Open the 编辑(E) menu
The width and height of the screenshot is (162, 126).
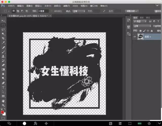coord(20,6)
